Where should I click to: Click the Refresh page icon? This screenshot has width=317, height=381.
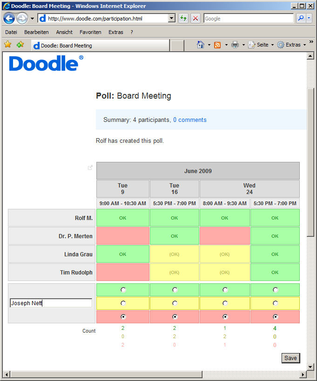point(183,18)
